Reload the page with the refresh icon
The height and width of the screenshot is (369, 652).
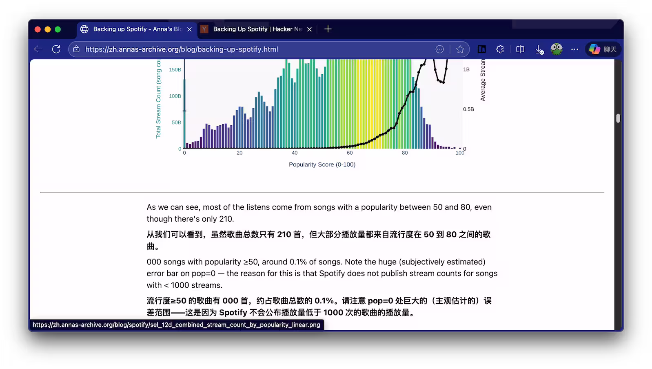56,49
